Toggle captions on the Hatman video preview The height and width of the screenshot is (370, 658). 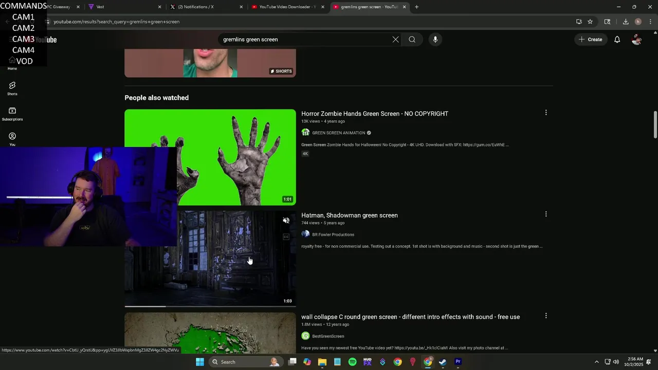pyautogui.click(x=286, y=237)
